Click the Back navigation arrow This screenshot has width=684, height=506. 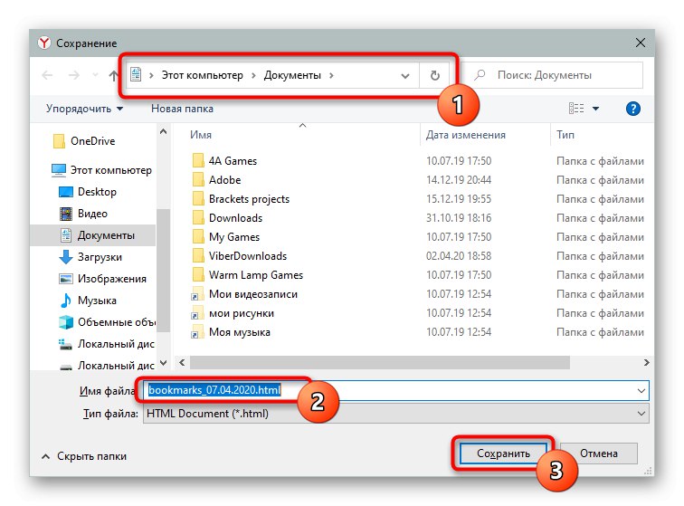(47, 75)
